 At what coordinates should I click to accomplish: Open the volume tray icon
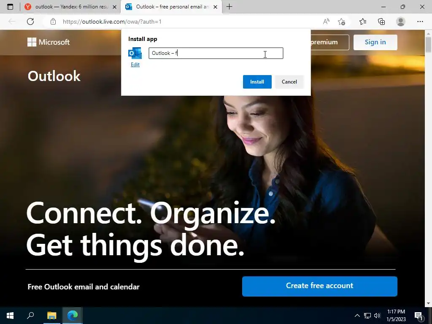pos(377,316)
